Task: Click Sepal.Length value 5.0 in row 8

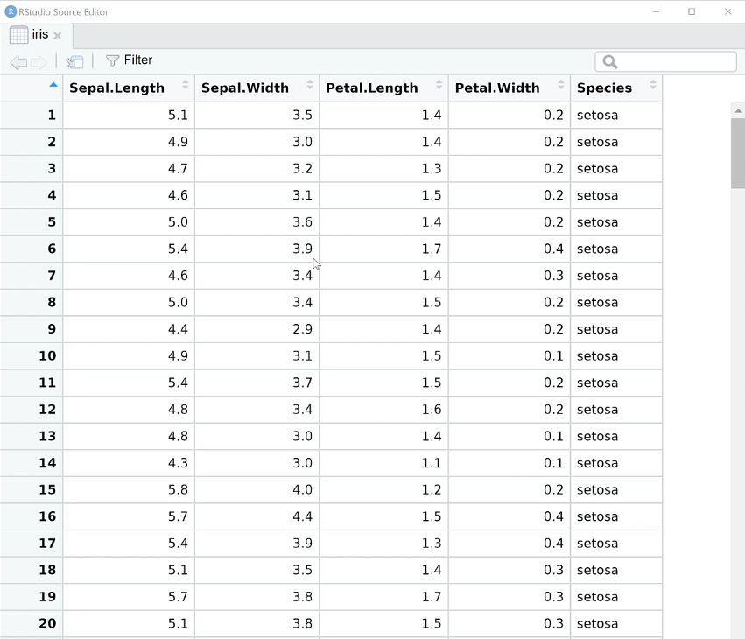Action: 178,302
